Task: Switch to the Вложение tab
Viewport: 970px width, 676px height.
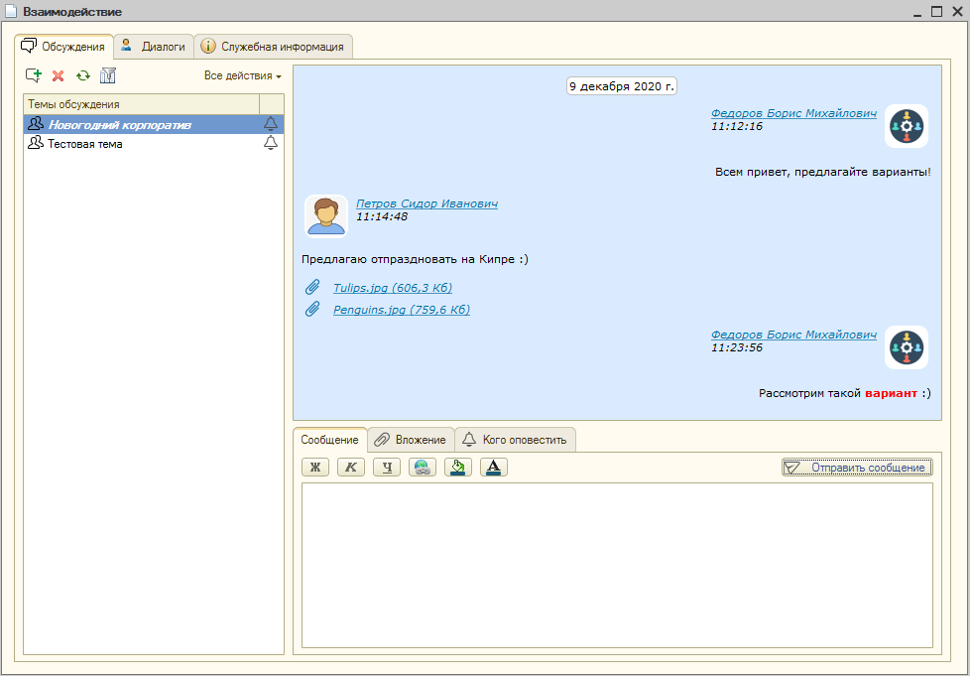Action: pyautogui.click(x=411, y=440)
